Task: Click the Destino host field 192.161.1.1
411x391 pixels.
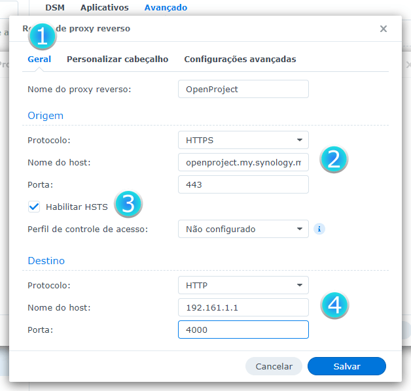Action: click(243, 307)
